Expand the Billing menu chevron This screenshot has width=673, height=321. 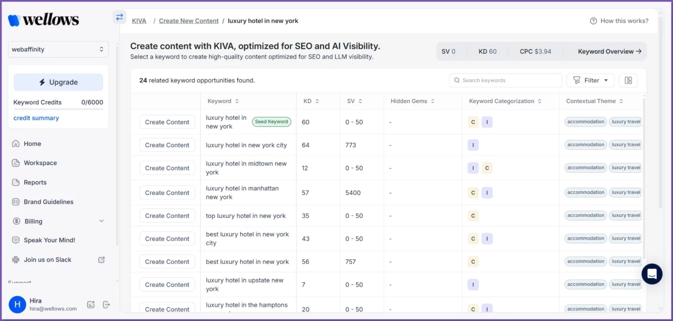coord(101,221)
